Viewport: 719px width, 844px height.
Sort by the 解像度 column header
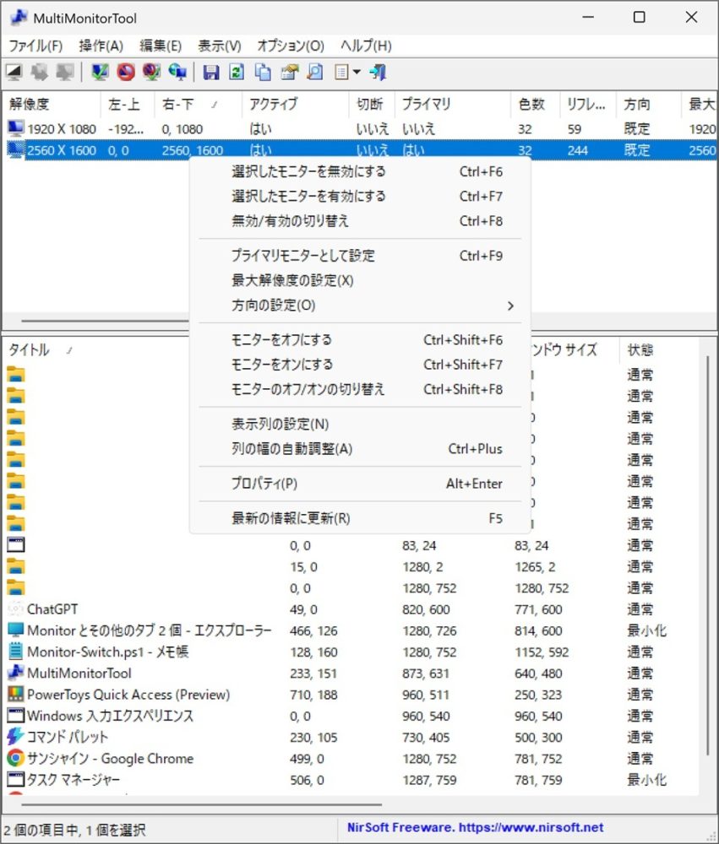[52, 104]
